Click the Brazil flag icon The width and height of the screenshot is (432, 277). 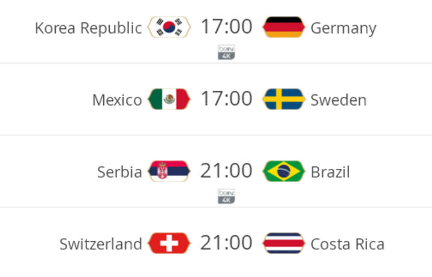click(283, 171)
